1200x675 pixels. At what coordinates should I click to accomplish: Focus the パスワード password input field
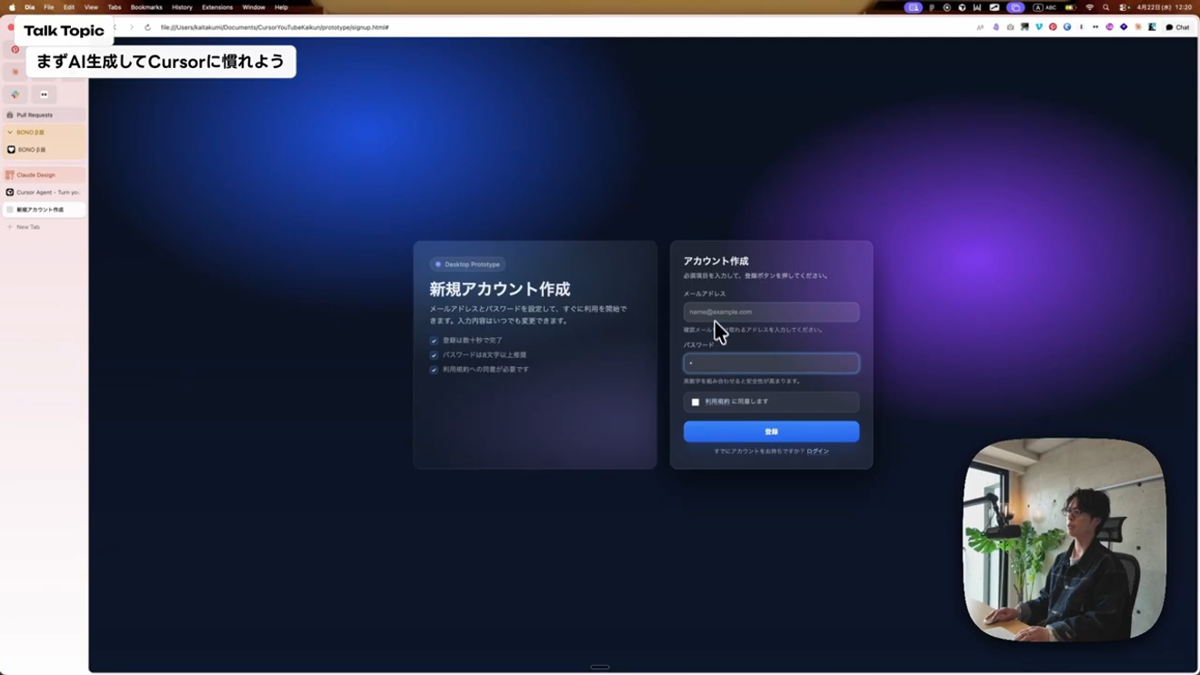pos(771,363)
